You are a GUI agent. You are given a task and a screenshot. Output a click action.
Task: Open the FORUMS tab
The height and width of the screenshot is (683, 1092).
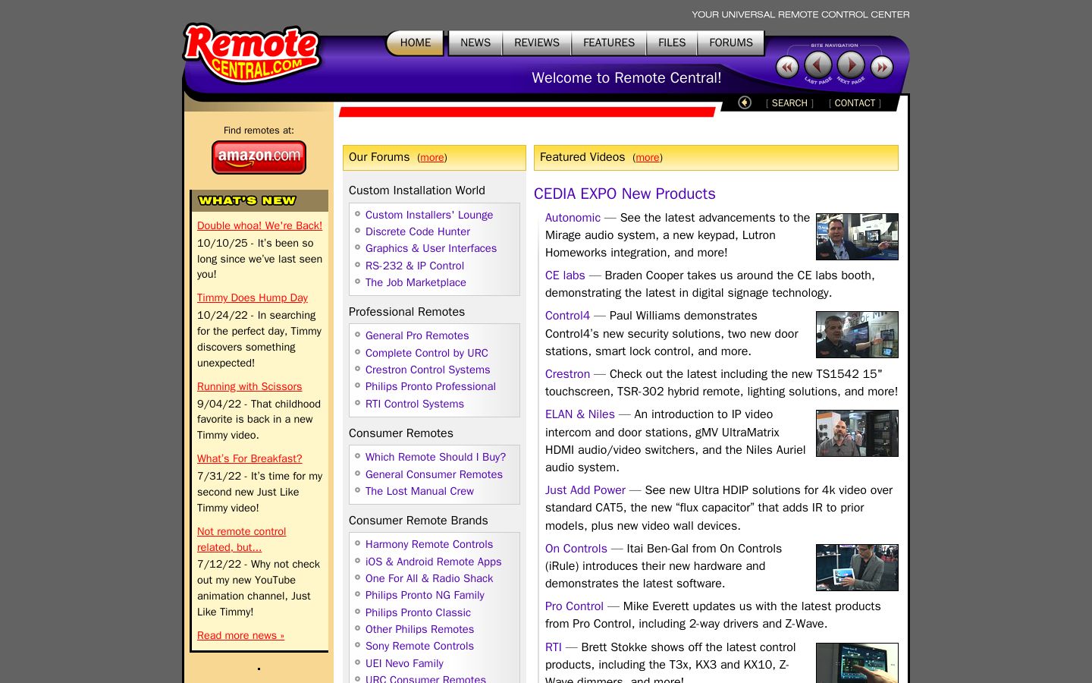point(731,42)
